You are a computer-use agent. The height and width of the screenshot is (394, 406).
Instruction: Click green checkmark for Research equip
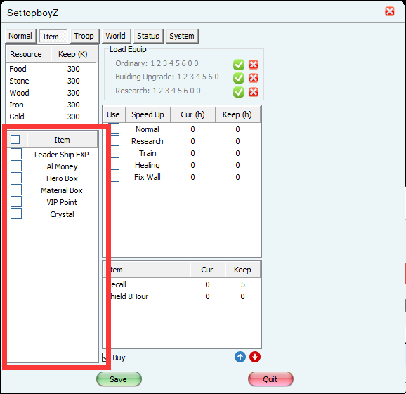(239, 92)
